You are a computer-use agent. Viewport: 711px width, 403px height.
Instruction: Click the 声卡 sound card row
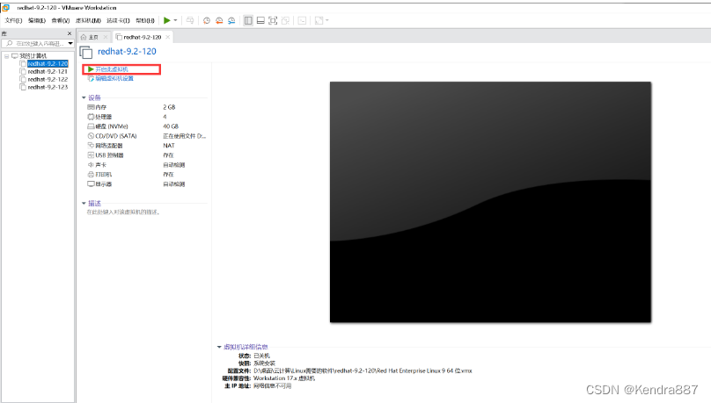[146, 165]
